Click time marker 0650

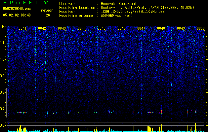pos(201,28)
